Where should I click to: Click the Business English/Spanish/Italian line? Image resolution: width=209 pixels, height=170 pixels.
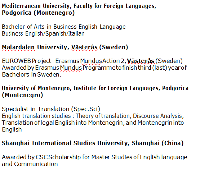point(43,34)
